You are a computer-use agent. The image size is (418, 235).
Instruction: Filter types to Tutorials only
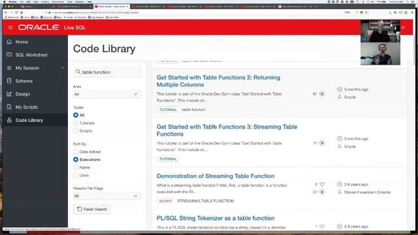click(x=76, y=123)
